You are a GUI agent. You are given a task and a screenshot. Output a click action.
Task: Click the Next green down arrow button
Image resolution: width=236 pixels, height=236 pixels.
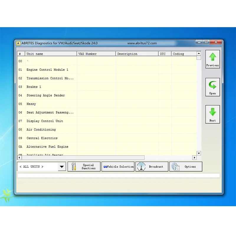point(212,114)
